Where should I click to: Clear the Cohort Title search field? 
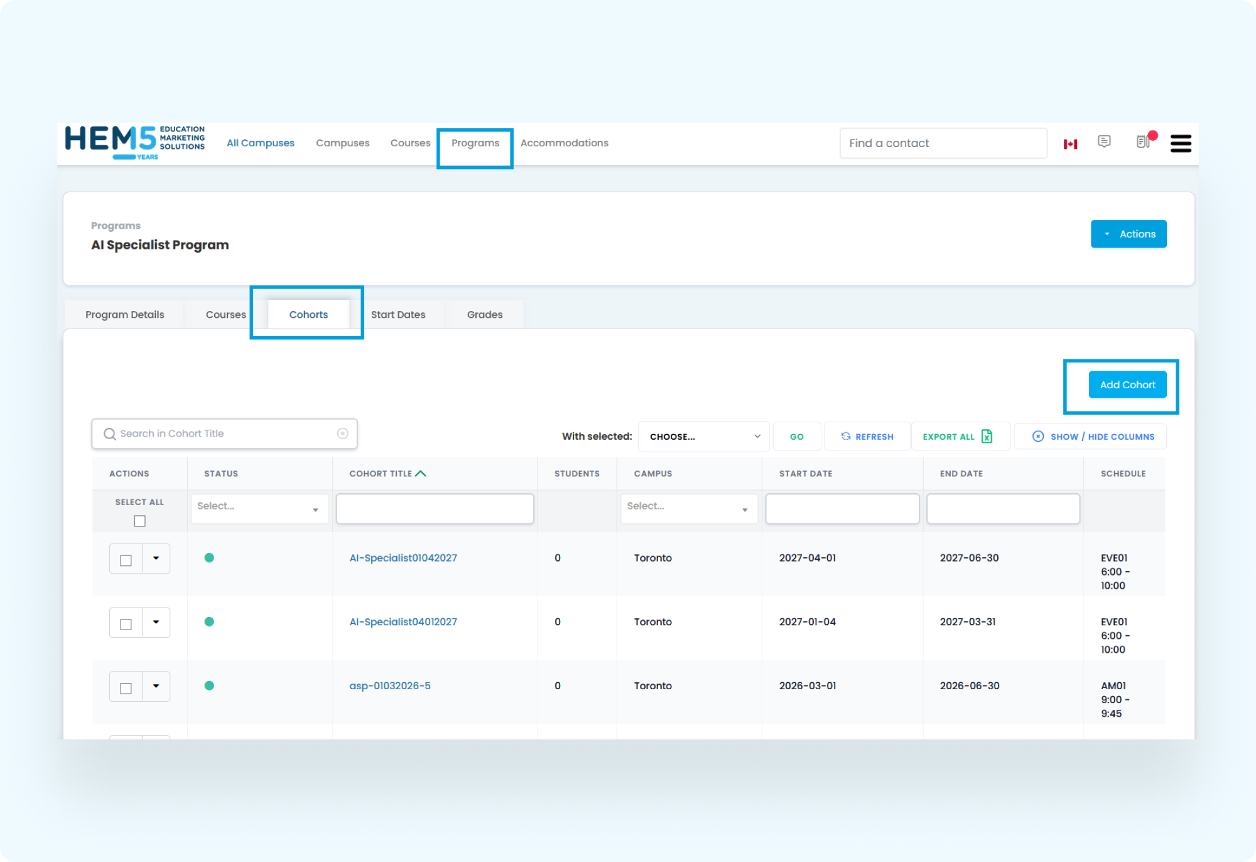tap(342, 434)
